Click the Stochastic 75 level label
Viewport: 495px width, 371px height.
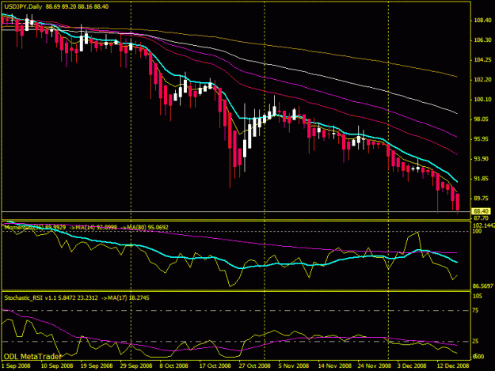pyautogui.click(x=475, y=310)
